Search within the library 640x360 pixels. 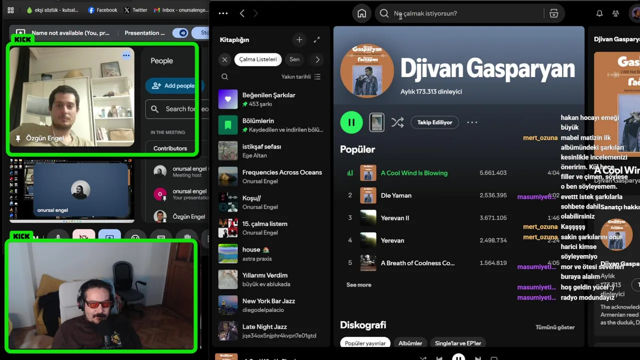click(x=224, y=76)
